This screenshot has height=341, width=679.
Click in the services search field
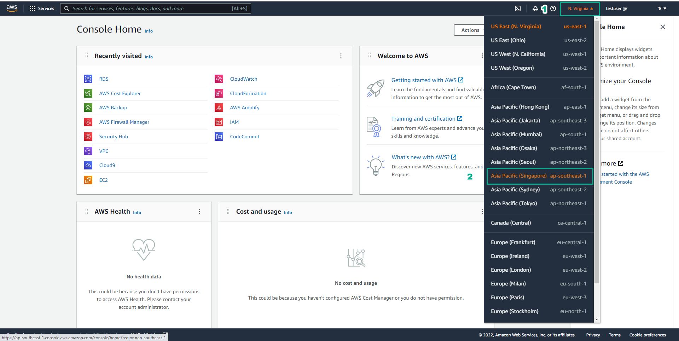pyautogui.click(x=156, y=8)
